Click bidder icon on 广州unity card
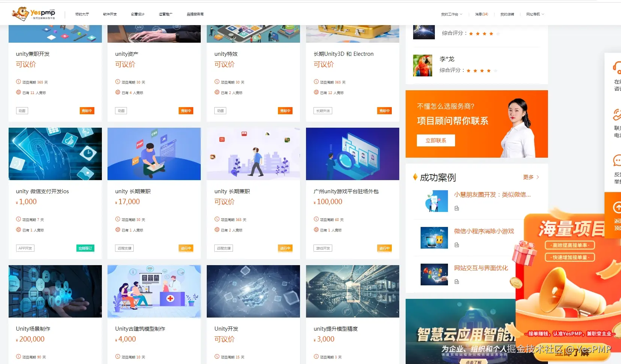 [316, 230]
